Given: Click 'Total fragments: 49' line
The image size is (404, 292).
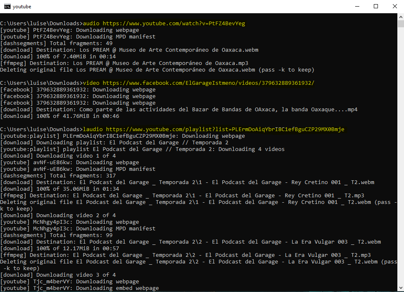Looking at the screenshot, I should coord(56,43).
